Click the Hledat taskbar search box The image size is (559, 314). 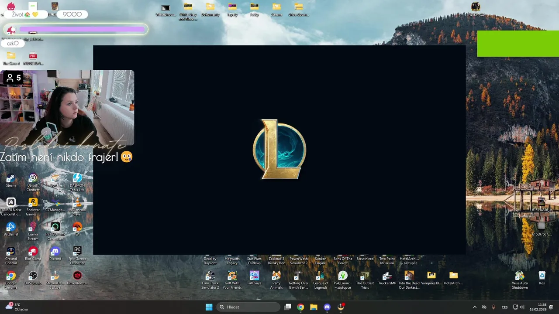click(248, 307)
